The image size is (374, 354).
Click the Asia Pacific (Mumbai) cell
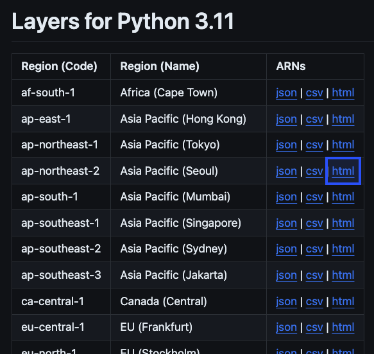pos(189,197)
